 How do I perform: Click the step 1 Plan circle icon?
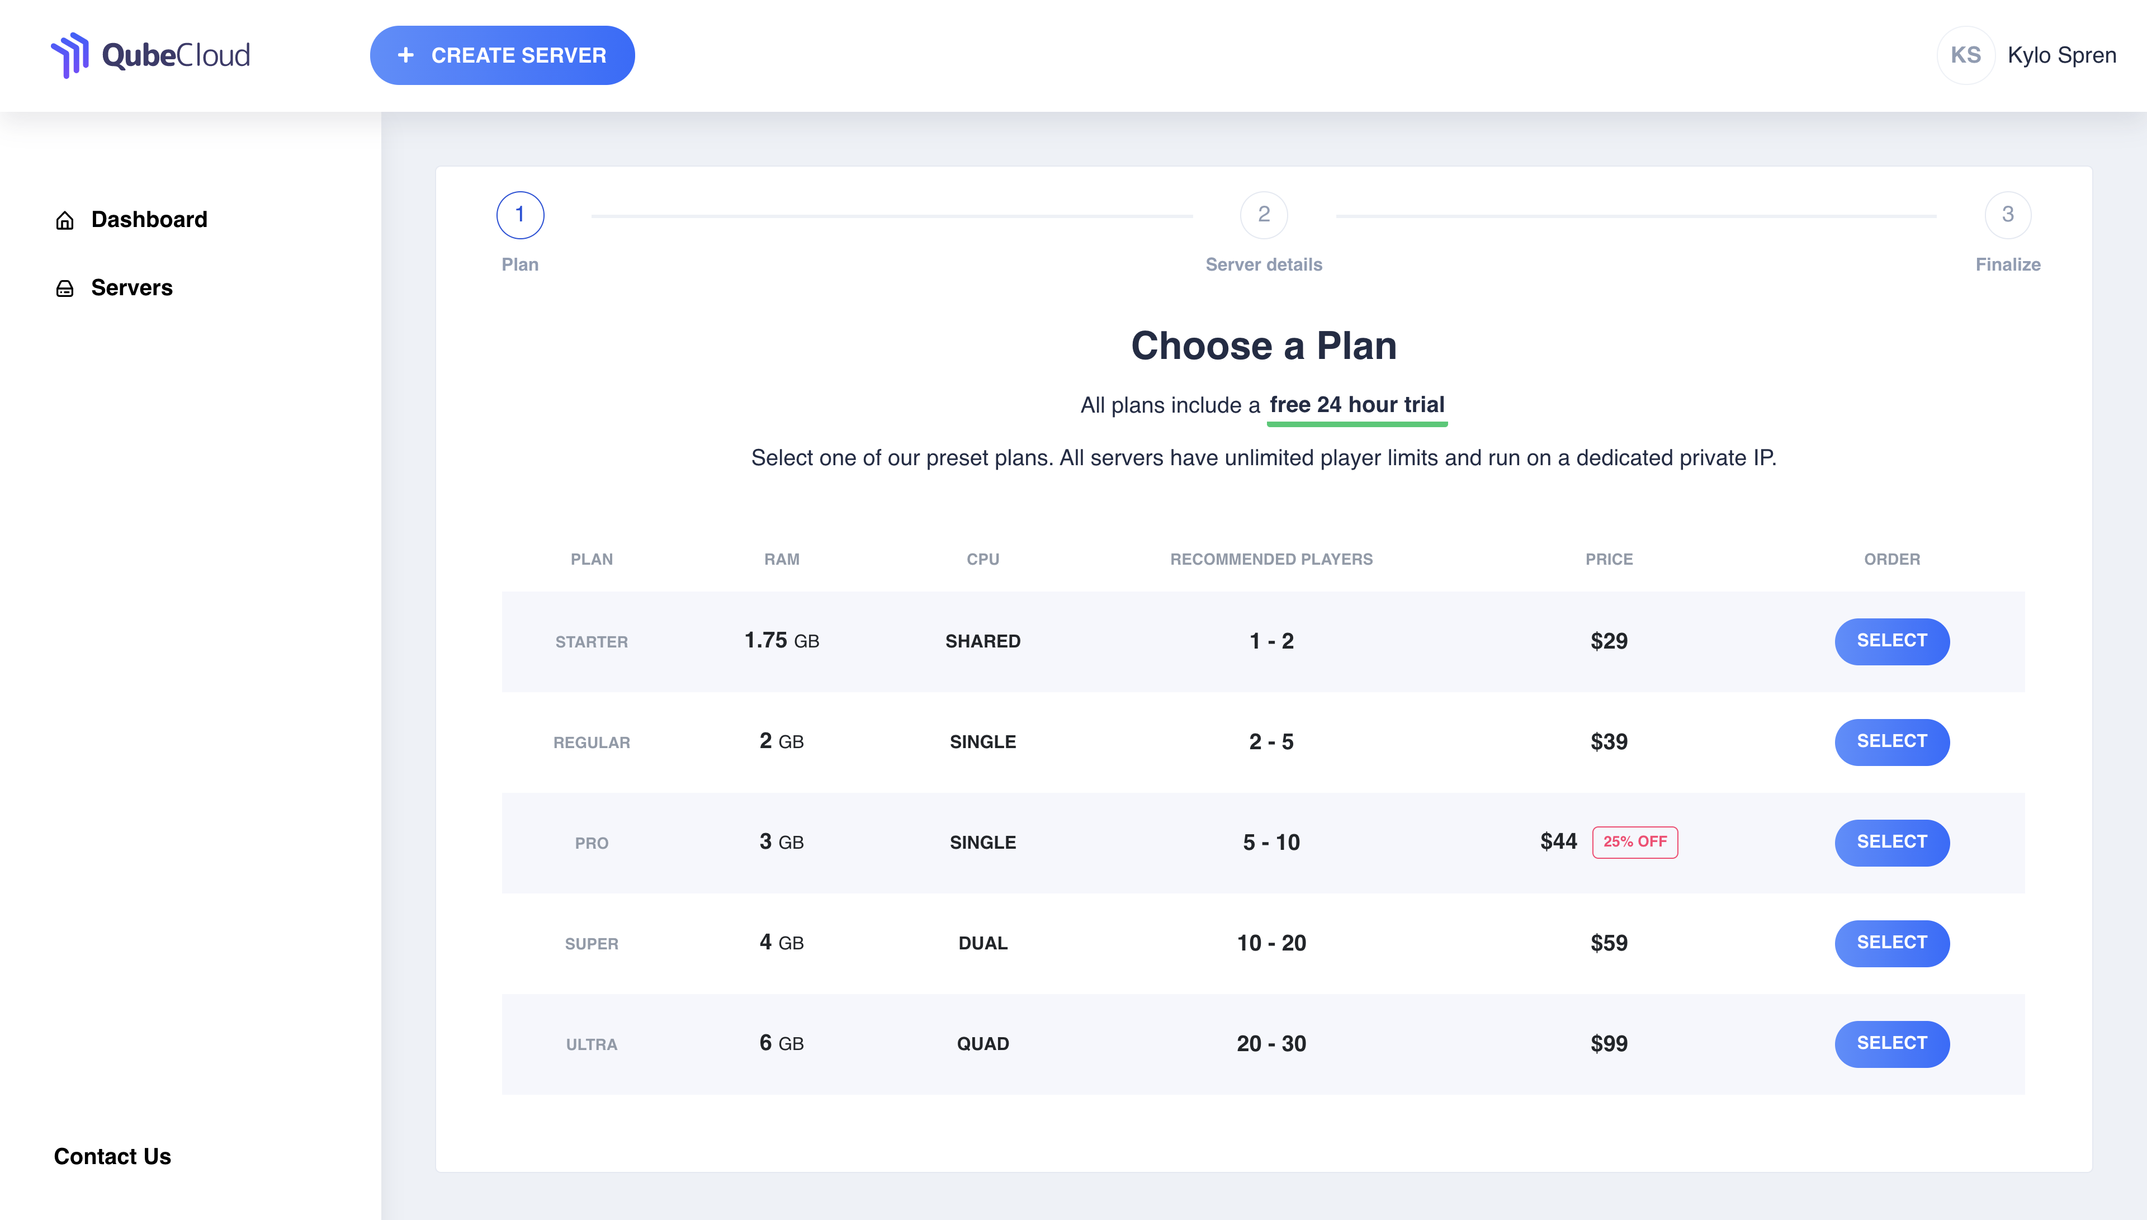tap(519, 217)
